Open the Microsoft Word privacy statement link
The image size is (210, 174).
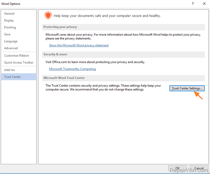coord(79,45)
